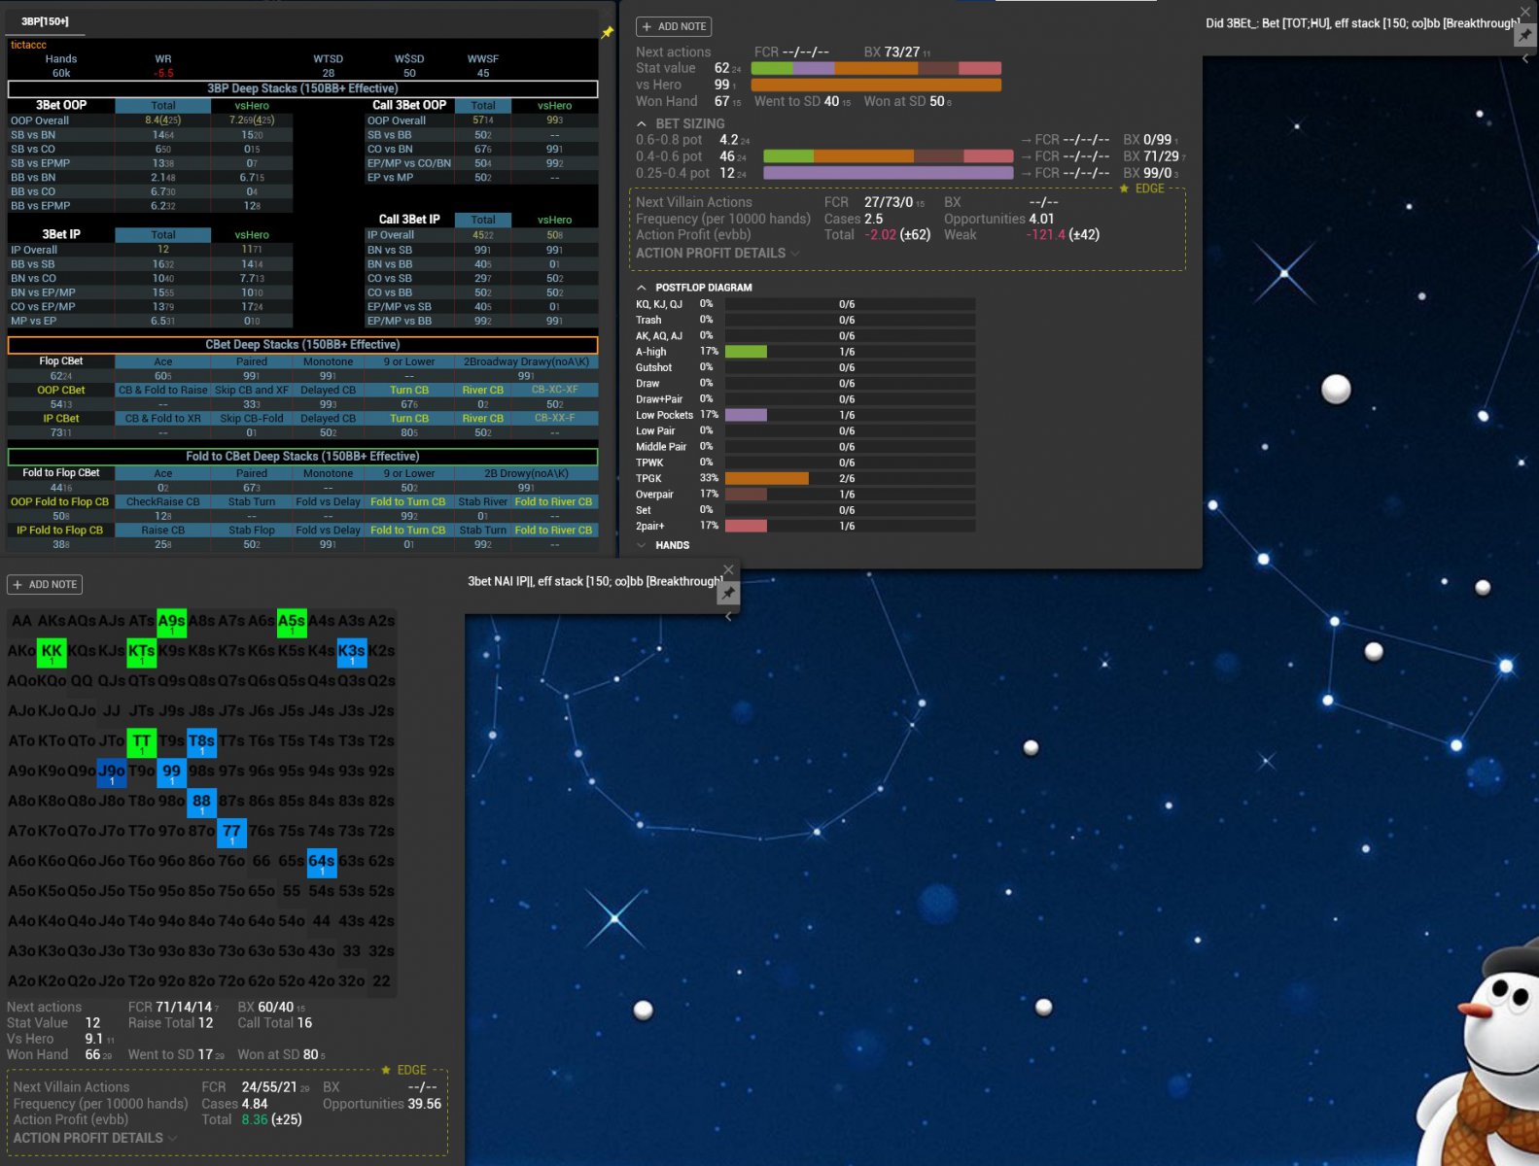Close the 3bet NAI IP popup
This screenshot has height=1166, width=1539.
click(x=728, y=569)
